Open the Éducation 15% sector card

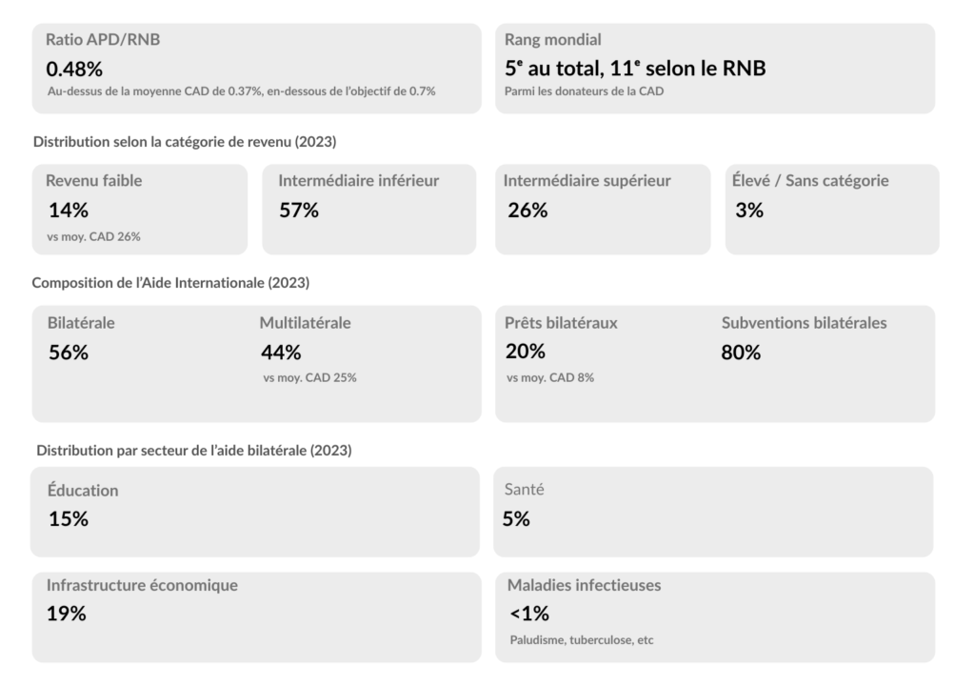[x=254, y=512]
